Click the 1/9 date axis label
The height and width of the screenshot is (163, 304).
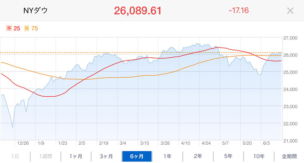tap(41, 143)
